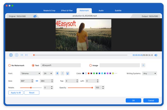Switch to the Effect & Filter tab
The image size is (167, 110).
pos(67,11)
